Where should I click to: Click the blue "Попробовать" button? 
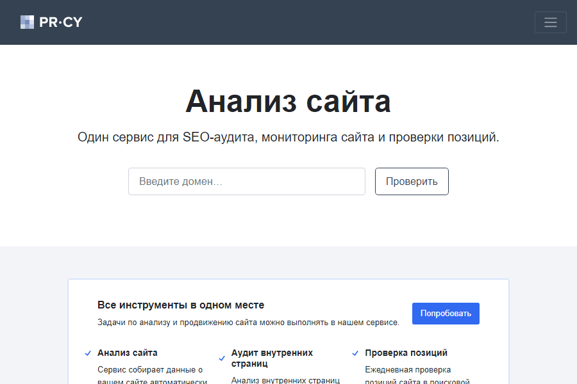click(445, 313)
